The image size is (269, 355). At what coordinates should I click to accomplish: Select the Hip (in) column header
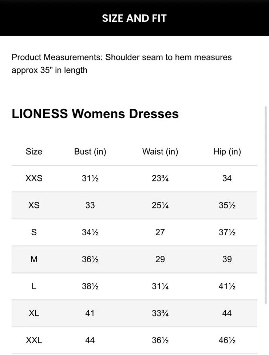pyautogui.click(x=227, y=152)
